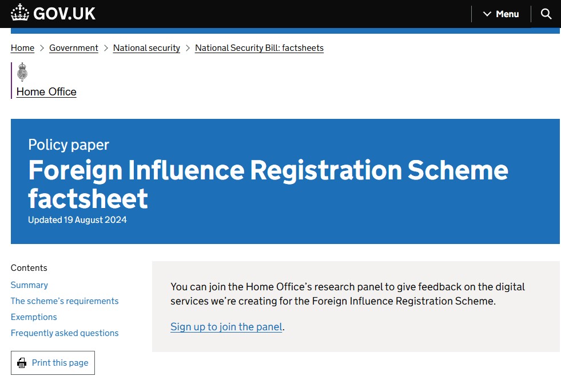
Task: Open National Security Bill: factsheets breadcrumb
Action: point(259,48)
